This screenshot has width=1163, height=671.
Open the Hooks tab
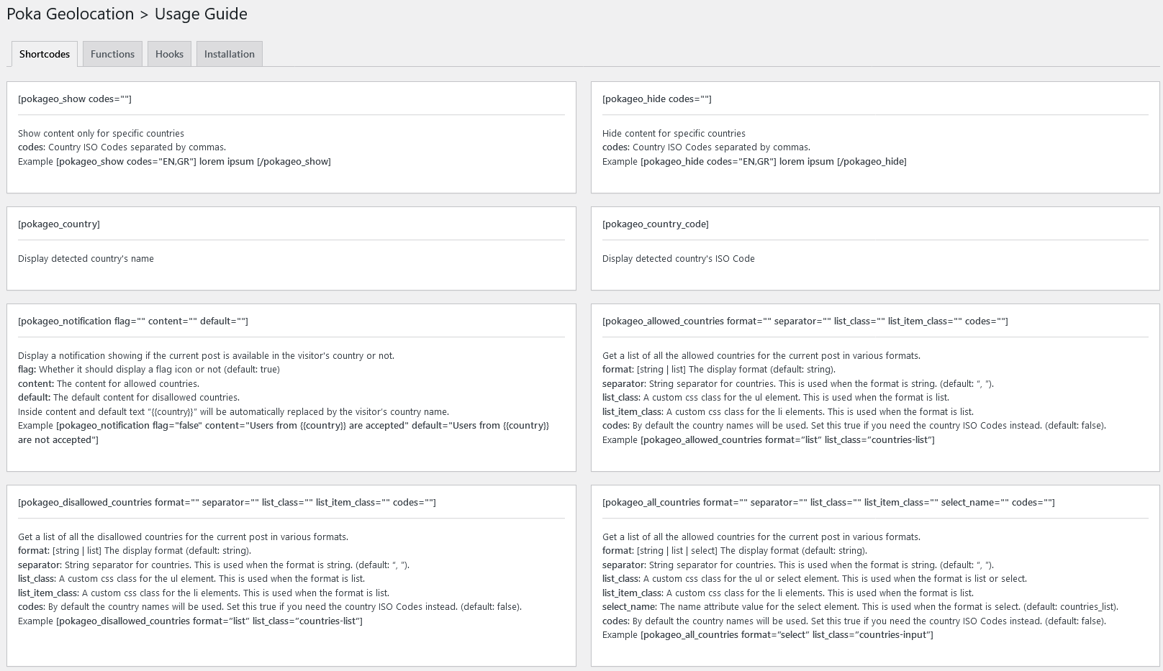coord(169,54)
